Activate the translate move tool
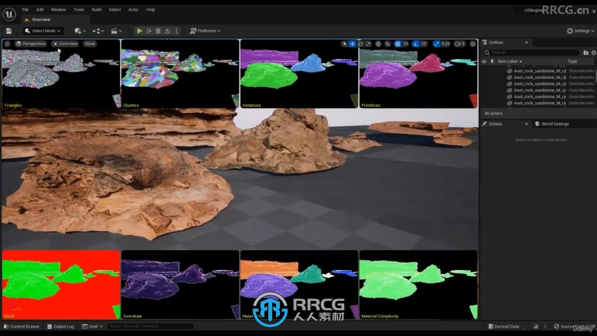The width and height of the screenshot is (597, 336). click(352, 44)
